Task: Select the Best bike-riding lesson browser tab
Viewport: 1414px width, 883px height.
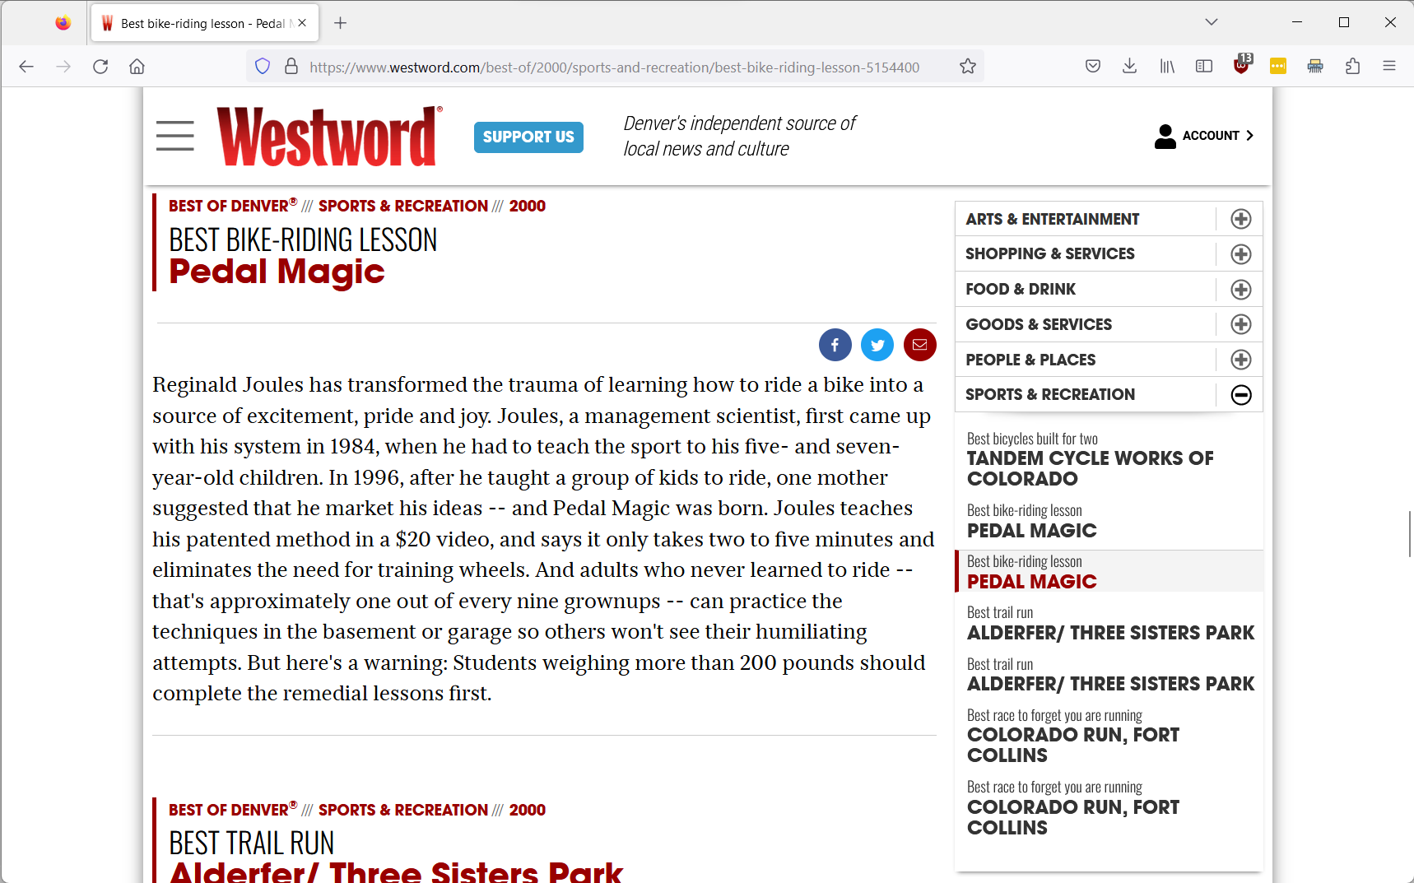Action: click(x=203, y=23)
